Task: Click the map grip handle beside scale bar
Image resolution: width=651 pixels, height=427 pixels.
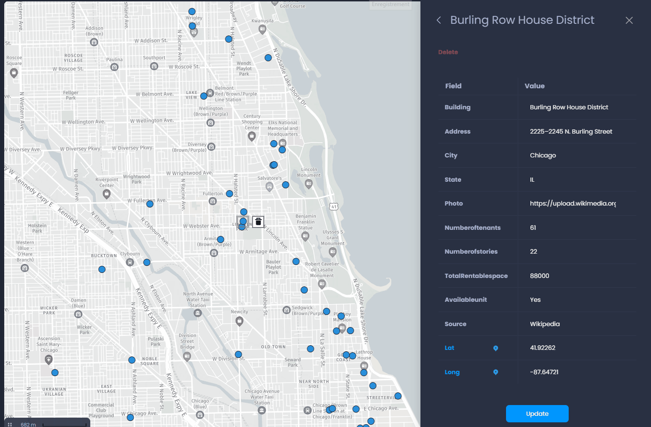Action: 10,424
